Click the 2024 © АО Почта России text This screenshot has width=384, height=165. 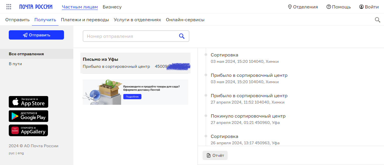coord(34,146)
